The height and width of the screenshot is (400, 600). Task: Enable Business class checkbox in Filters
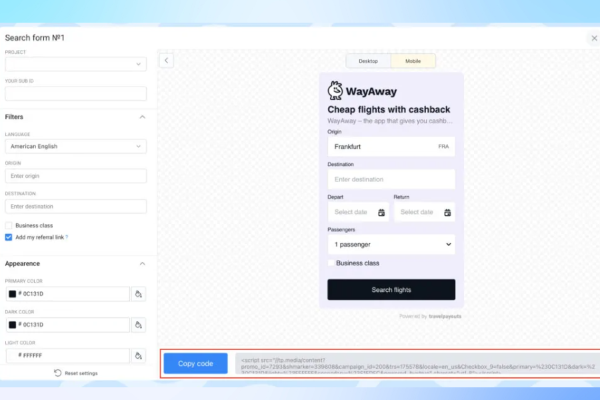(9, 226)
